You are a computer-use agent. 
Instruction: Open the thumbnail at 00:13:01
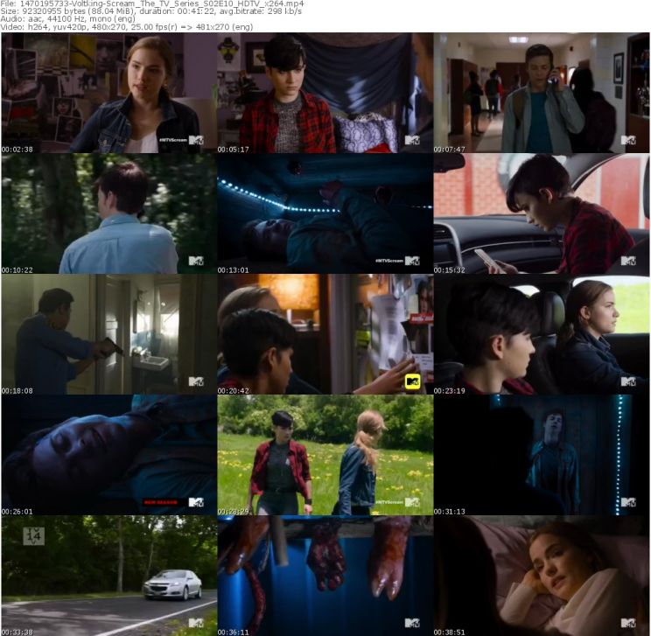coord(325,213)
